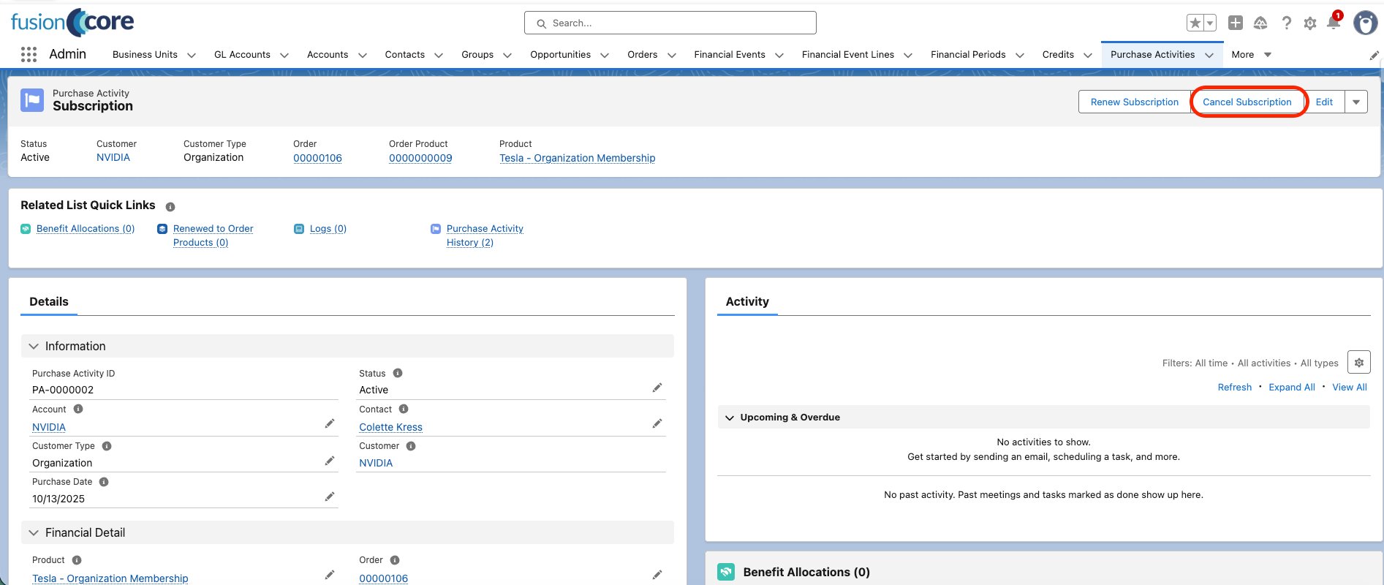This screenshot has width=1384, height=585.
Task: Open the Colette Kress contact link
Action: (x=390, y=427)
